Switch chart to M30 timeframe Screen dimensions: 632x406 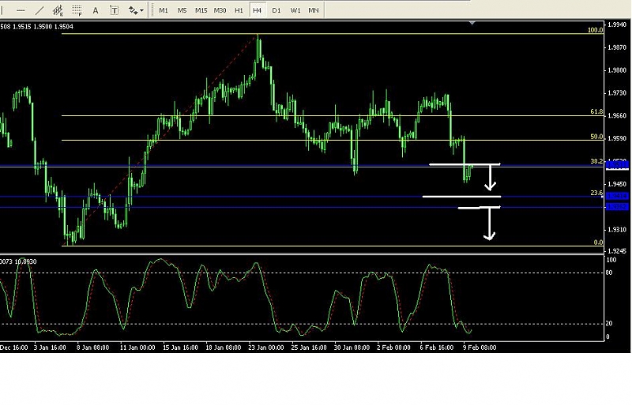pos(220,10)
